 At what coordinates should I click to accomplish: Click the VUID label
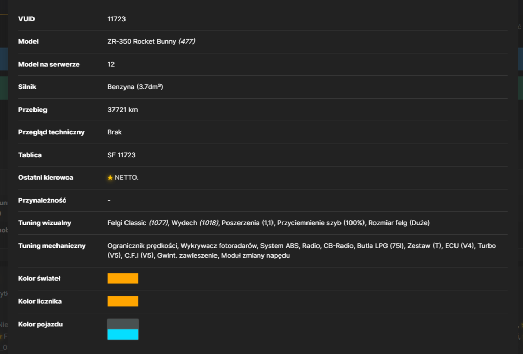[26, 19]
